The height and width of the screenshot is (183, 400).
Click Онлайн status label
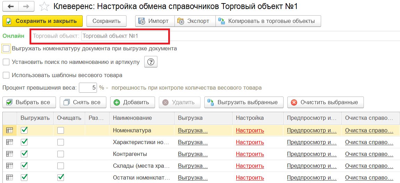14,36
